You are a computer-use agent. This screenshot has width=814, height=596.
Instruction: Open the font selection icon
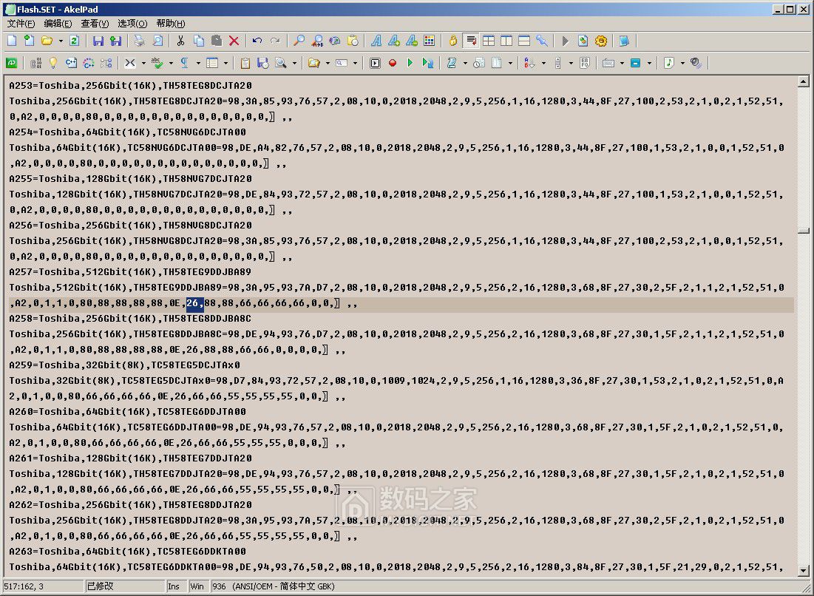coord(376,41)
